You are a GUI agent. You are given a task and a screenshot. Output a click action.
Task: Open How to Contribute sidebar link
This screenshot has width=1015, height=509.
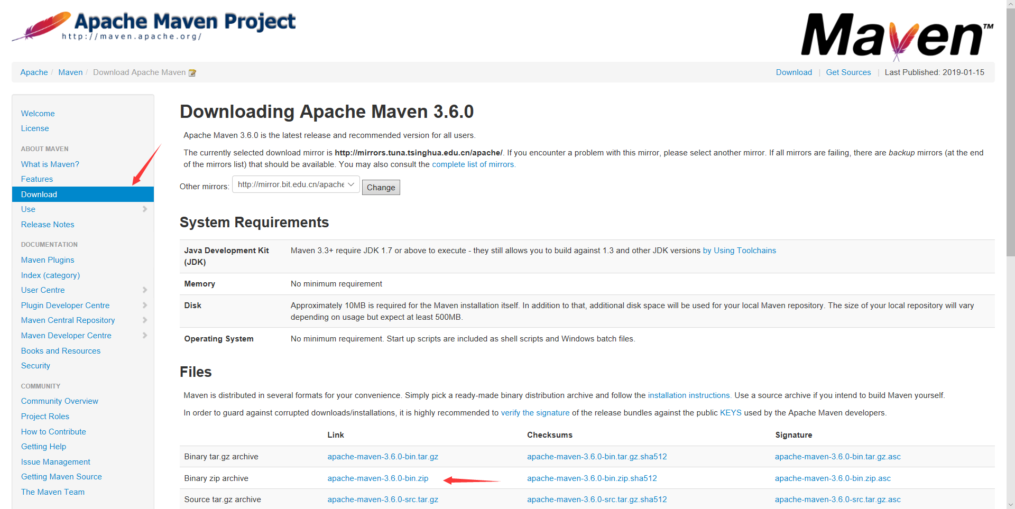click(53, 432)
